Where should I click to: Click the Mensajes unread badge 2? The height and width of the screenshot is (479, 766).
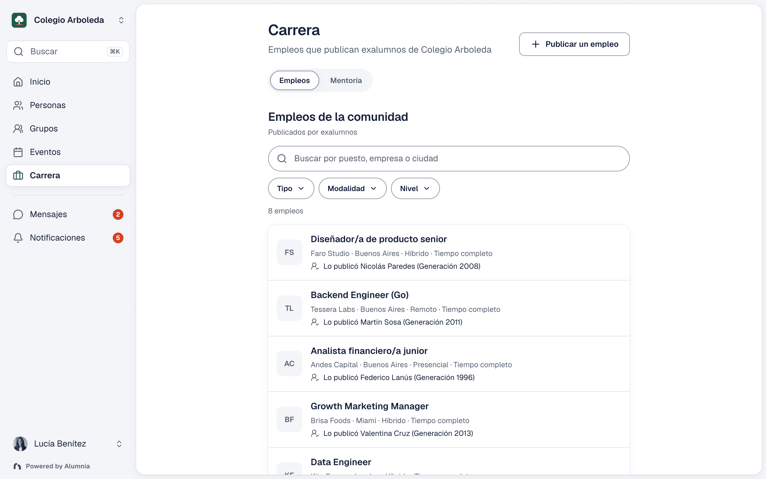click(x=118, y=214)
